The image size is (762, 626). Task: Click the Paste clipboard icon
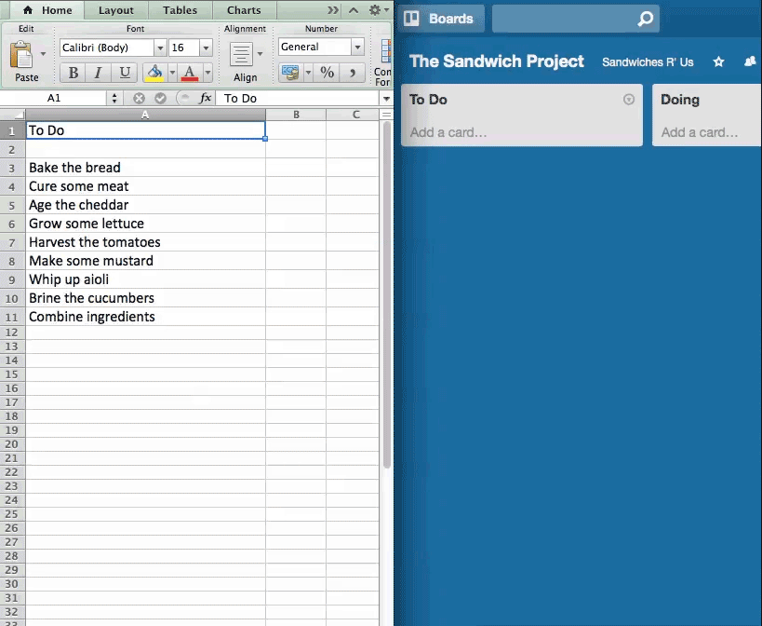tap(21, 54)
